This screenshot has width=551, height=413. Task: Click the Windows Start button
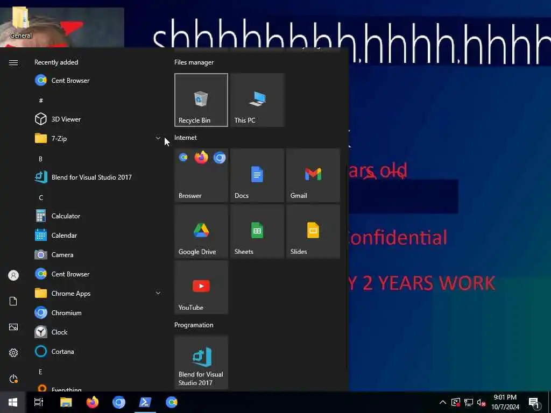point(13,402)
